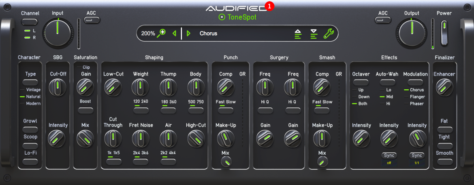Click the zoom magnifier icon
Viewport: 474px width, 185px height.
tap(161, 33)
